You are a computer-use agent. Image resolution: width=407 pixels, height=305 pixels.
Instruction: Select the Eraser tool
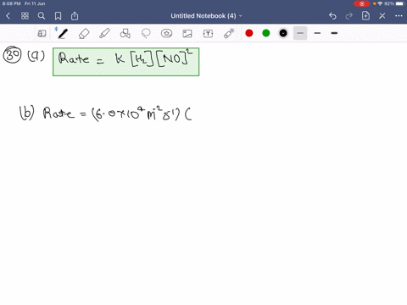(84, 34)
